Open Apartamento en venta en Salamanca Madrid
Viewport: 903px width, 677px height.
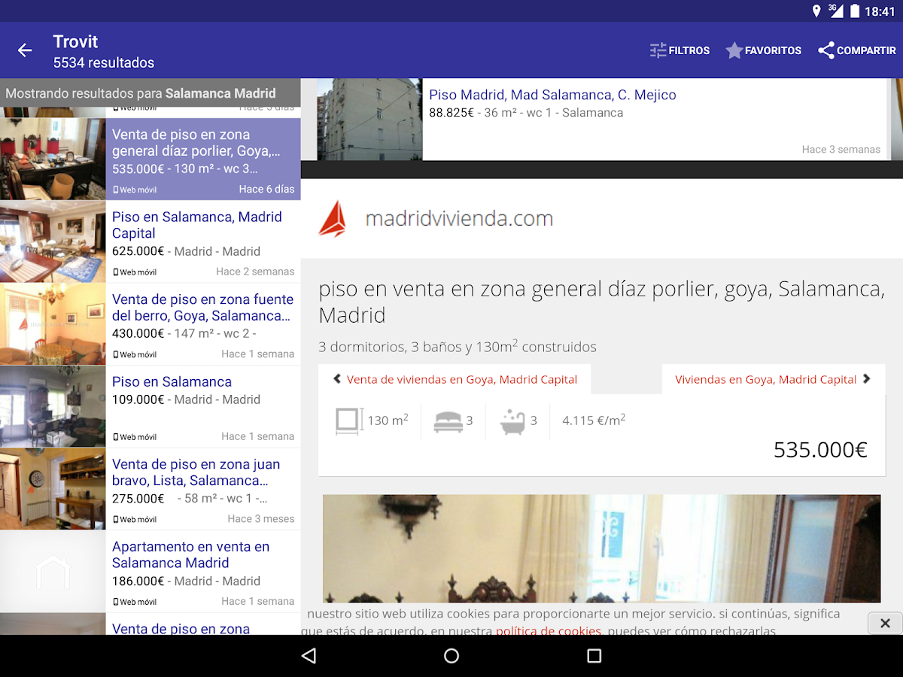[192, 554]
